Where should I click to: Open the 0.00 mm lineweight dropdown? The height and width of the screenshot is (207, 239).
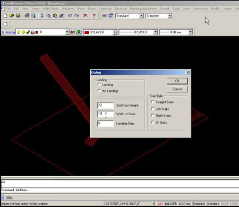[x=190, y=32]
